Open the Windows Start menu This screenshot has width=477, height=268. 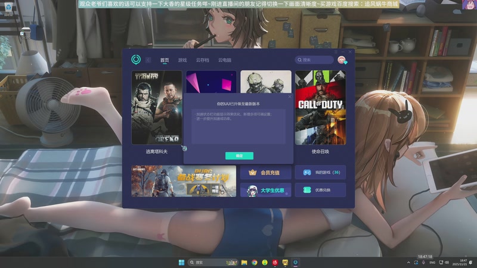[x=181, y=263]
